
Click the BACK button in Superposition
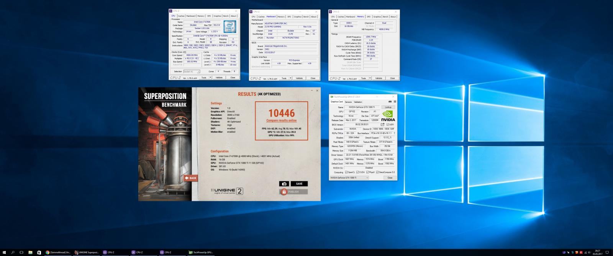tap(190, 178)
